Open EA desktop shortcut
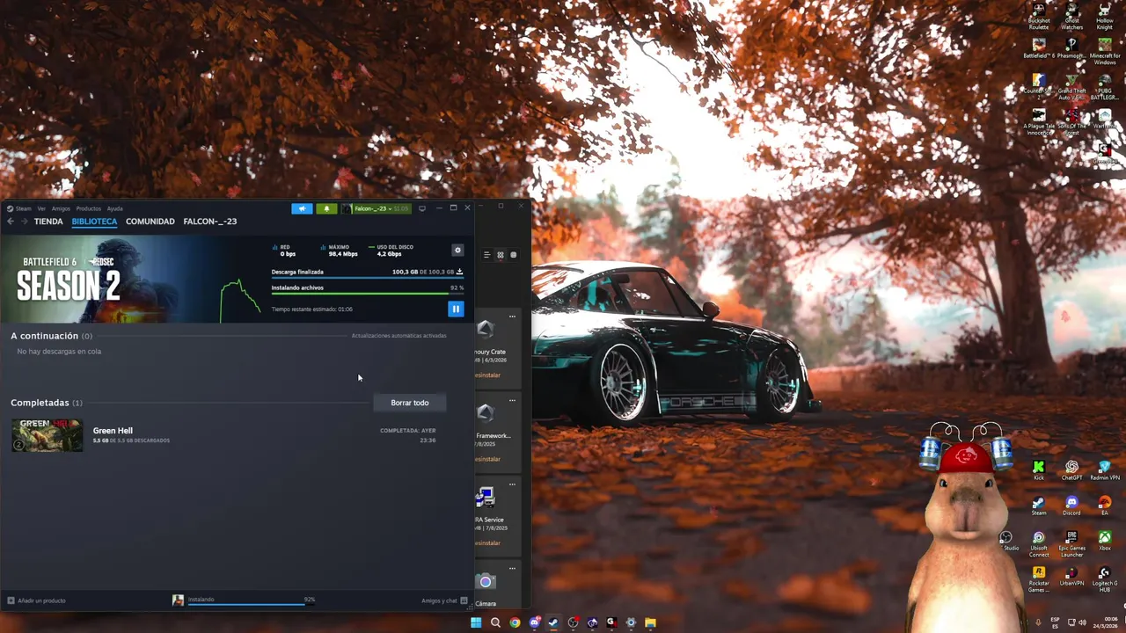Image resolution: width=1126 pixels, height=633 pixels. (1105, 506)
